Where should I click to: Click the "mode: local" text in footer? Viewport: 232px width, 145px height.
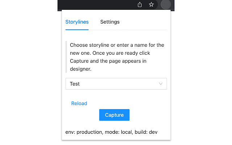tap(117, 132)
